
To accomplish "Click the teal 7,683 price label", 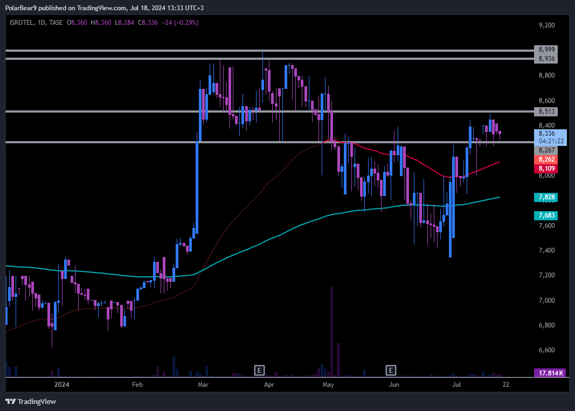I will click(546, 215).
